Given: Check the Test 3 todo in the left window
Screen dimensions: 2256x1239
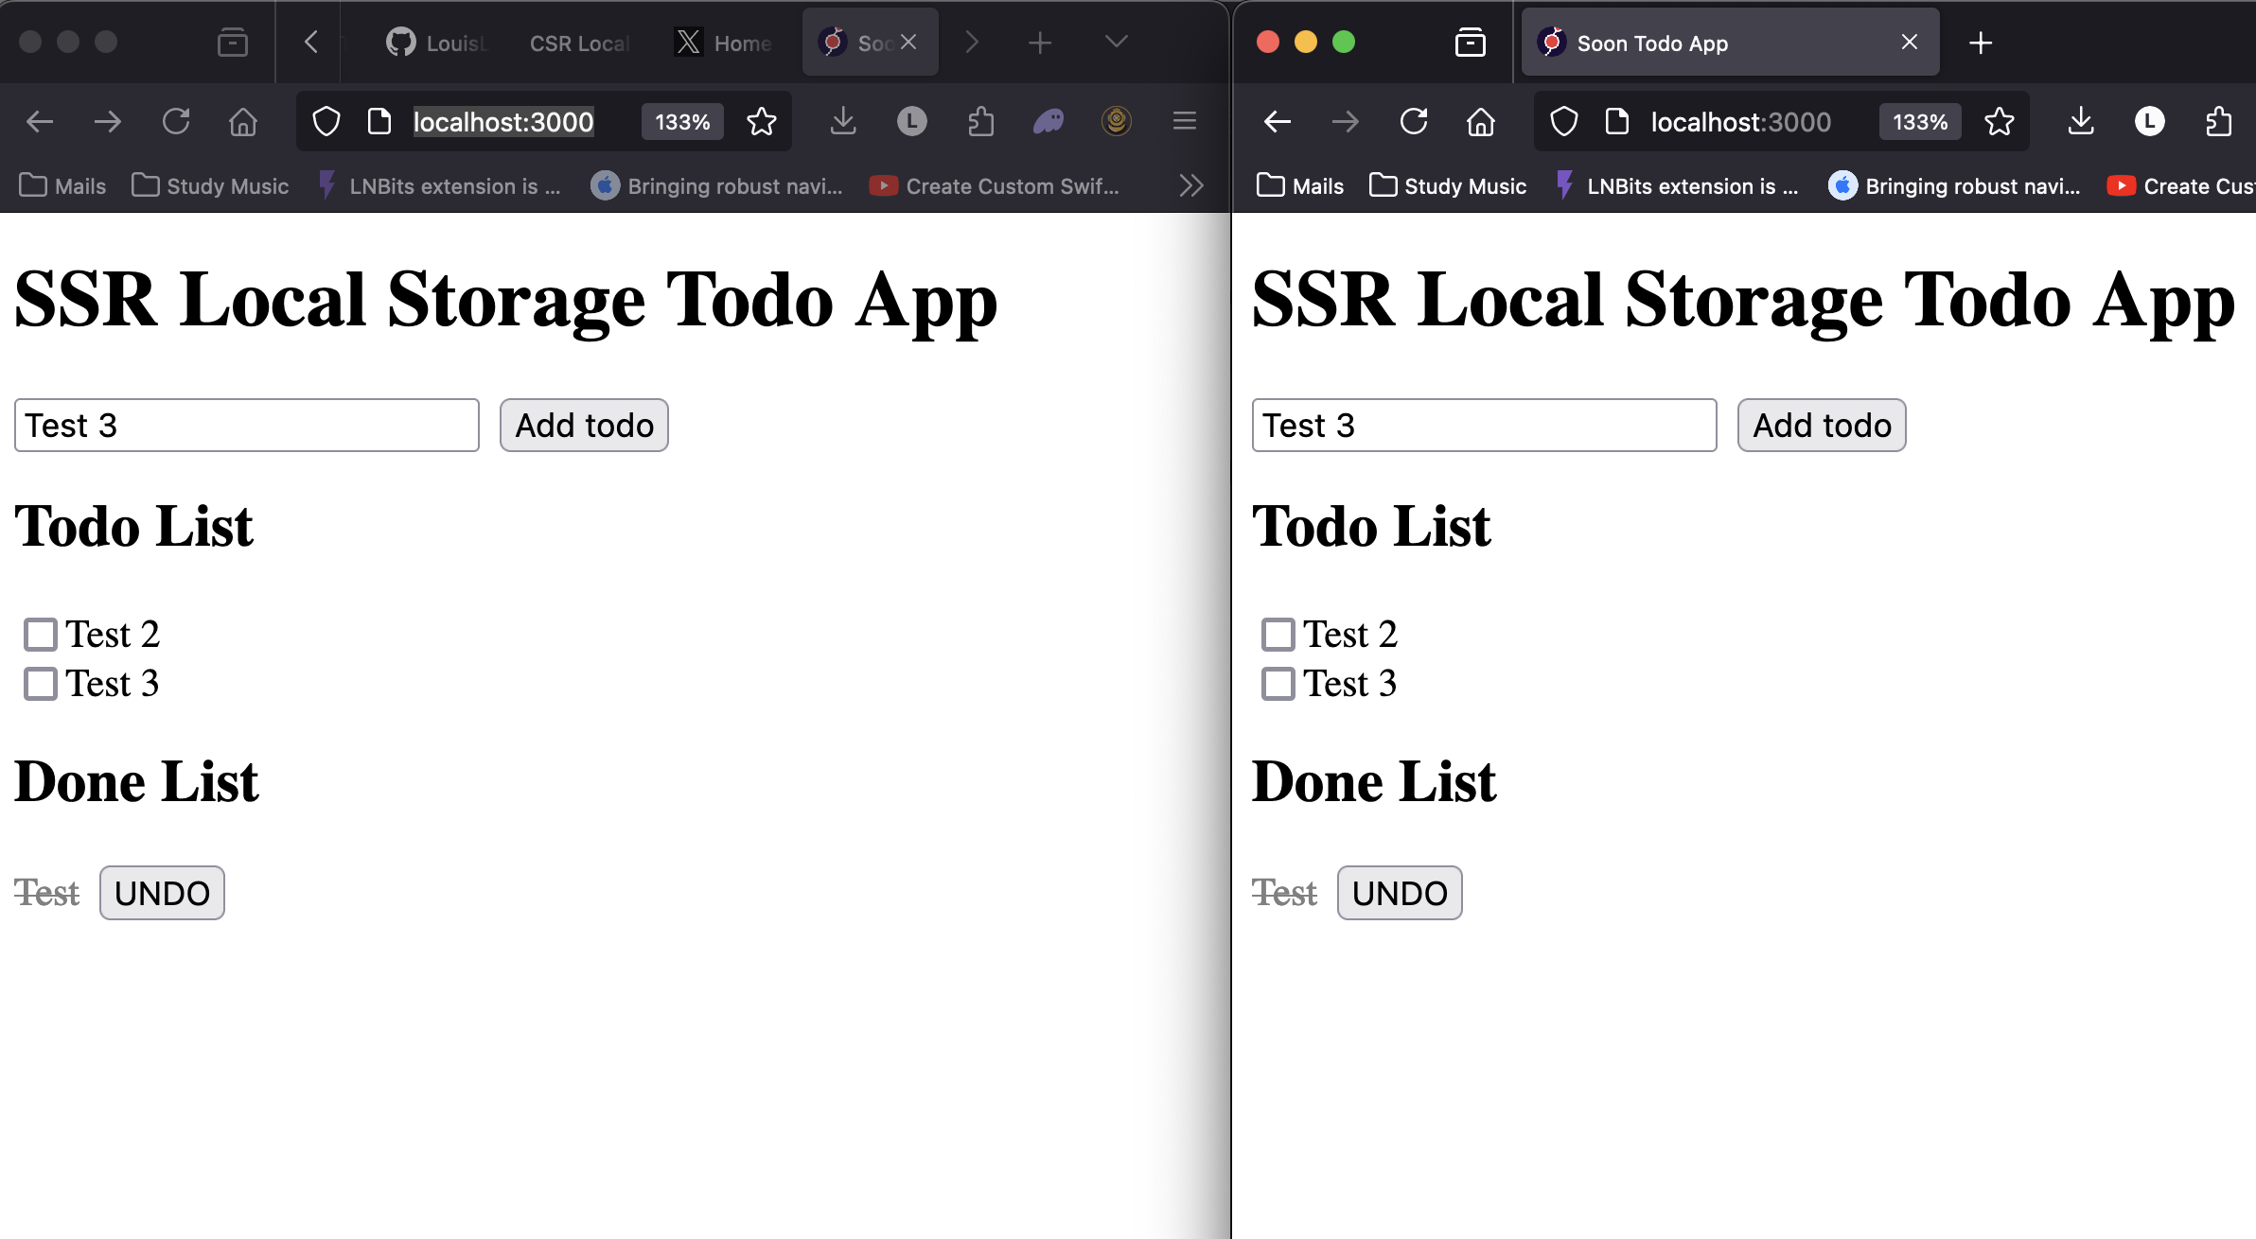Looking at the screenshot, I should [x=41, y=684].
